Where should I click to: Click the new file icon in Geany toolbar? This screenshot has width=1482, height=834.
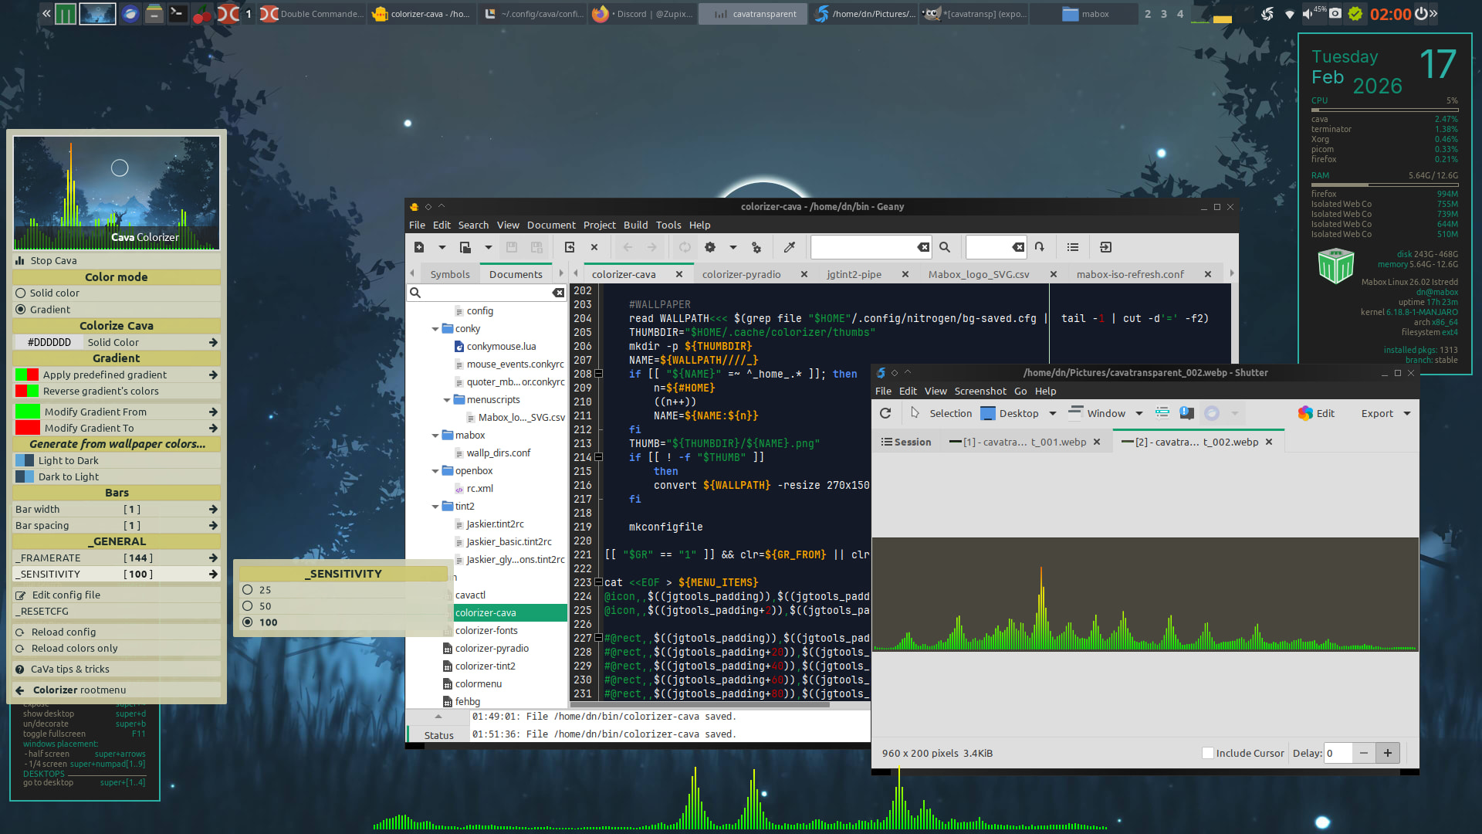coord(419,247)
